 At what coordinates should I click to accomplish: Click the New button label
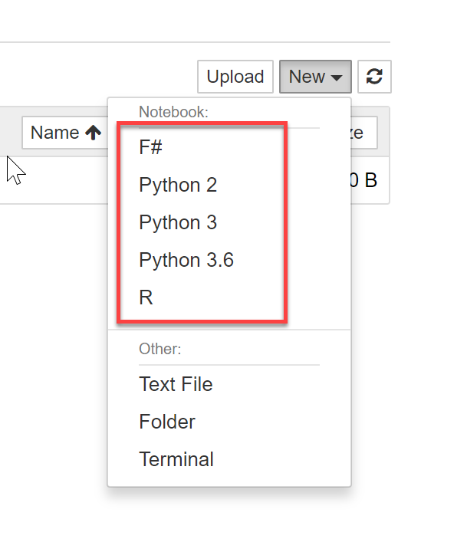click(x=307, y=77)
